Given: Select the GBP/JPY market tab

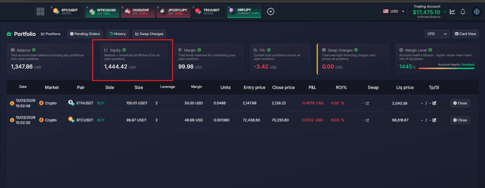Looking at the screenshot, I should [244, 11].
